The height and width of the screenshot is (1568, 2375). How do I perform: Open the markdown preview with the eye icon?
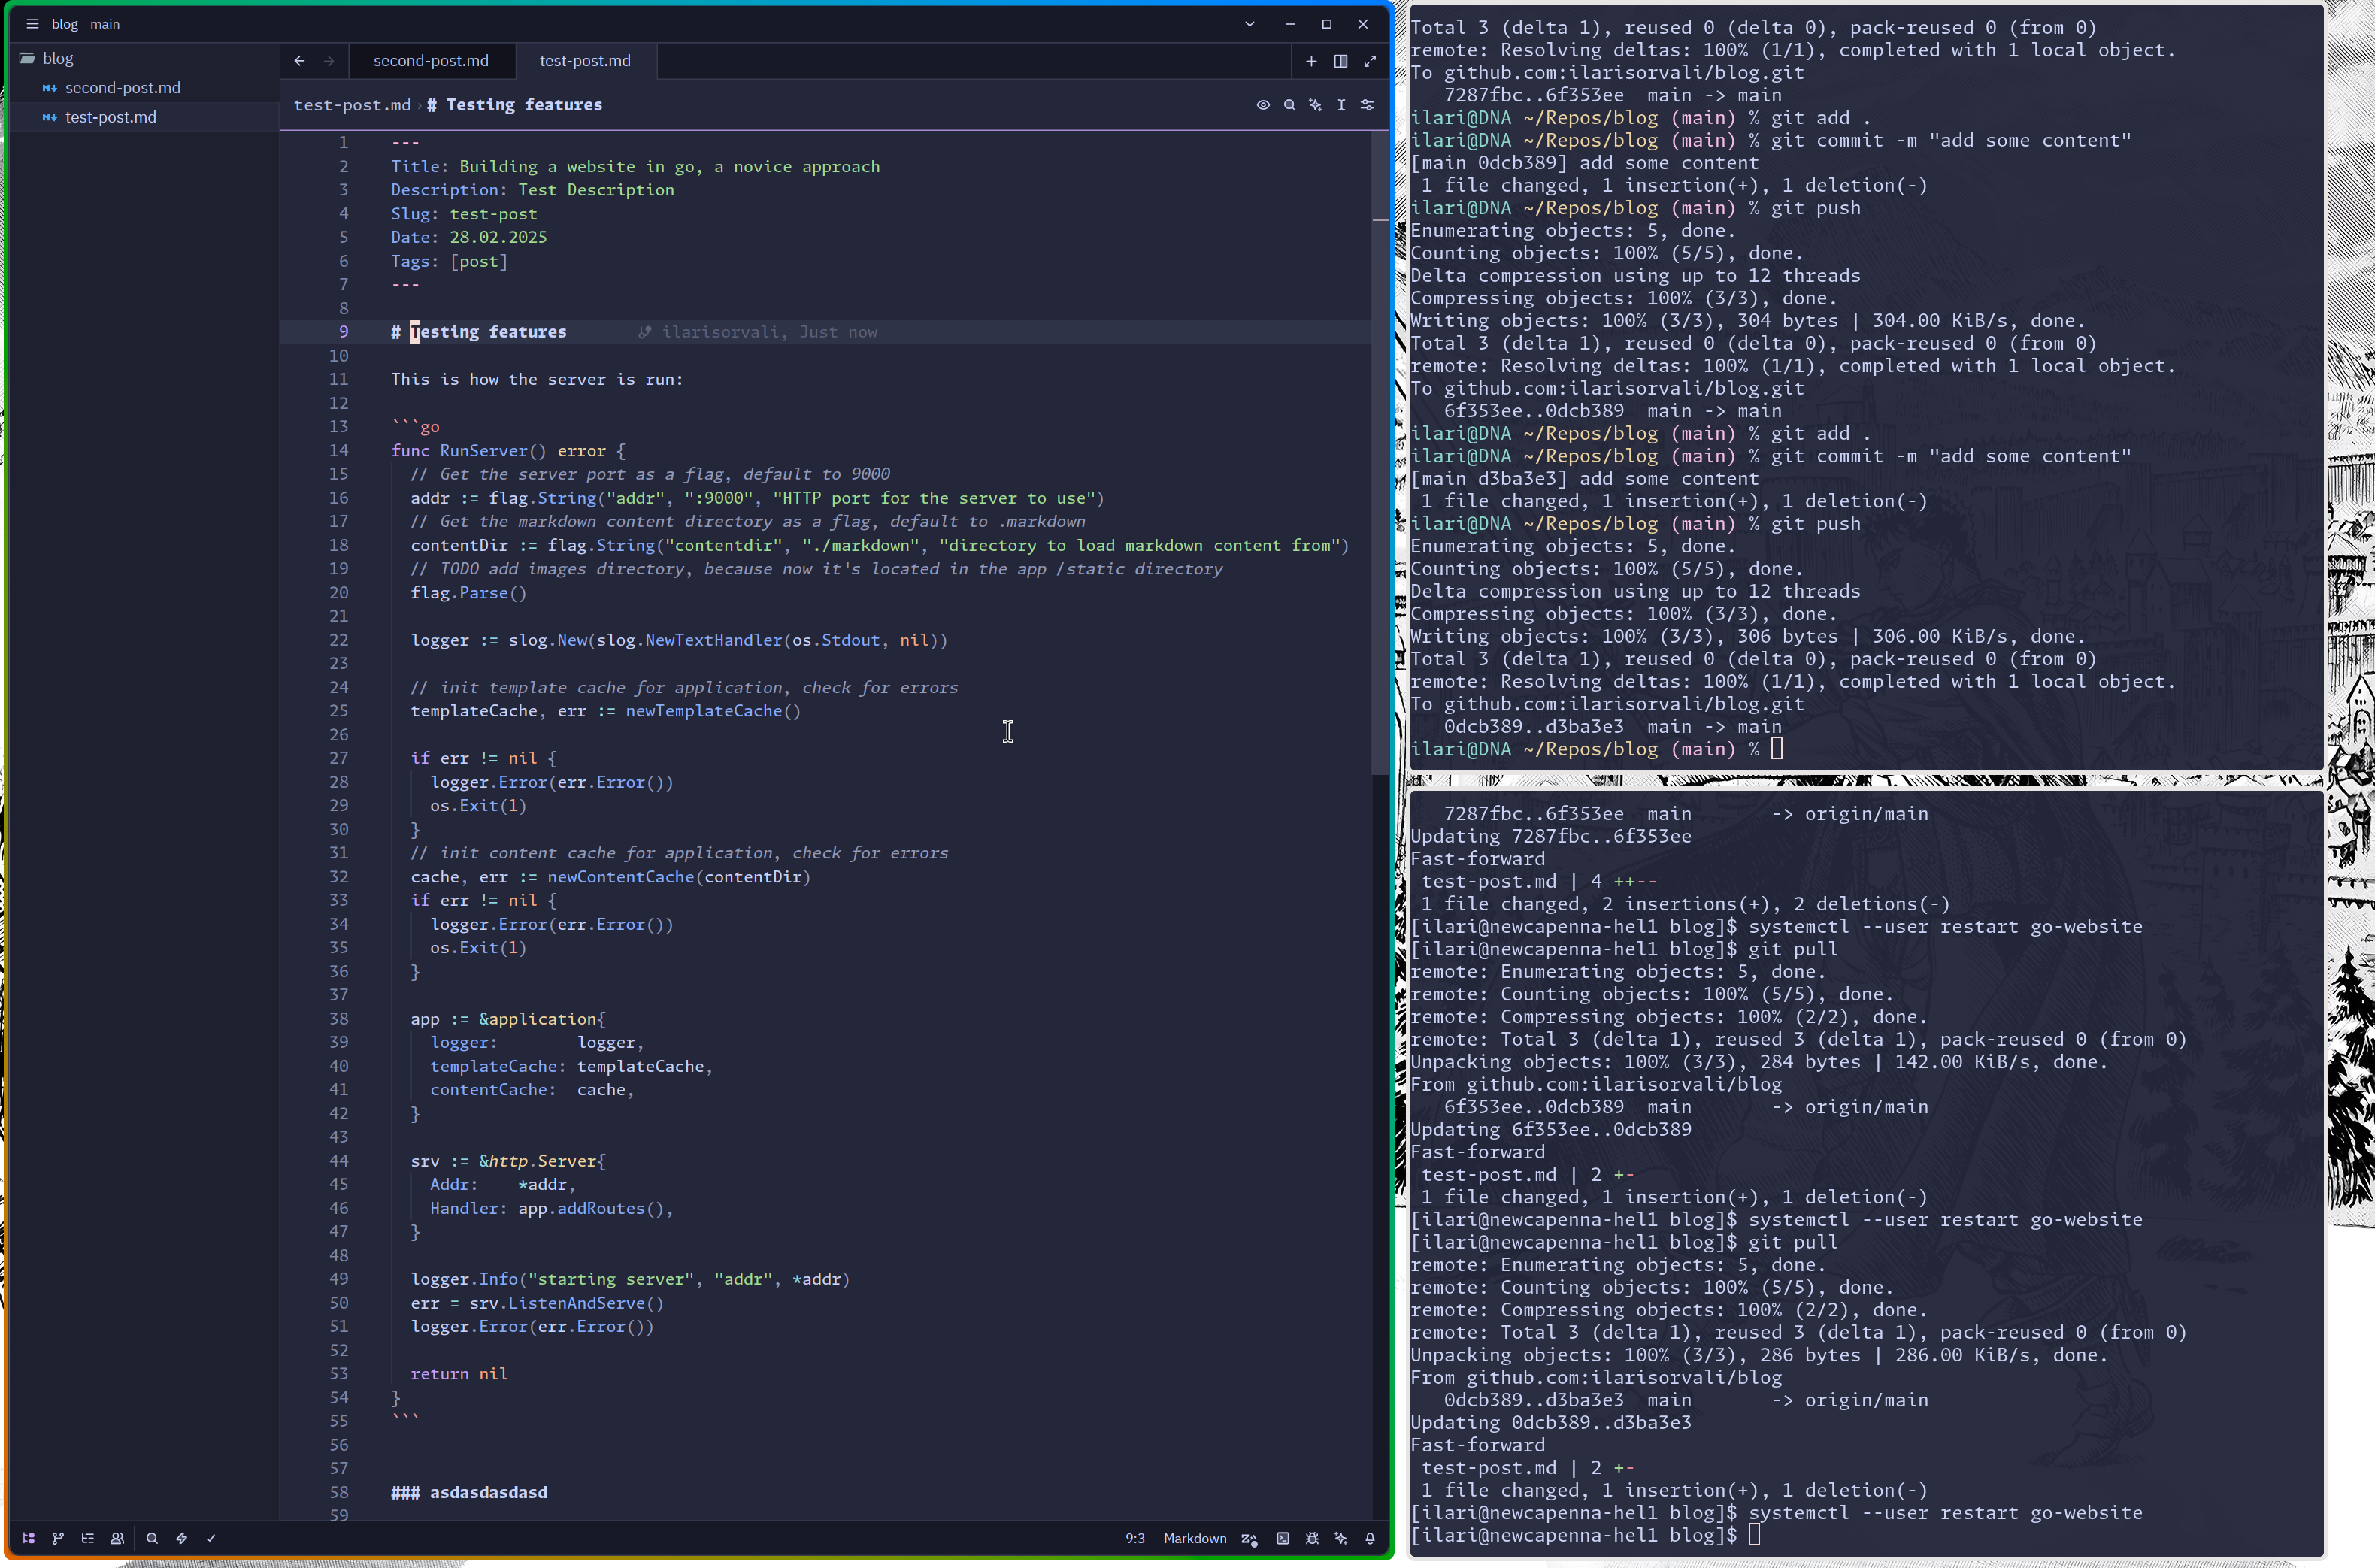pos(1263,104)
